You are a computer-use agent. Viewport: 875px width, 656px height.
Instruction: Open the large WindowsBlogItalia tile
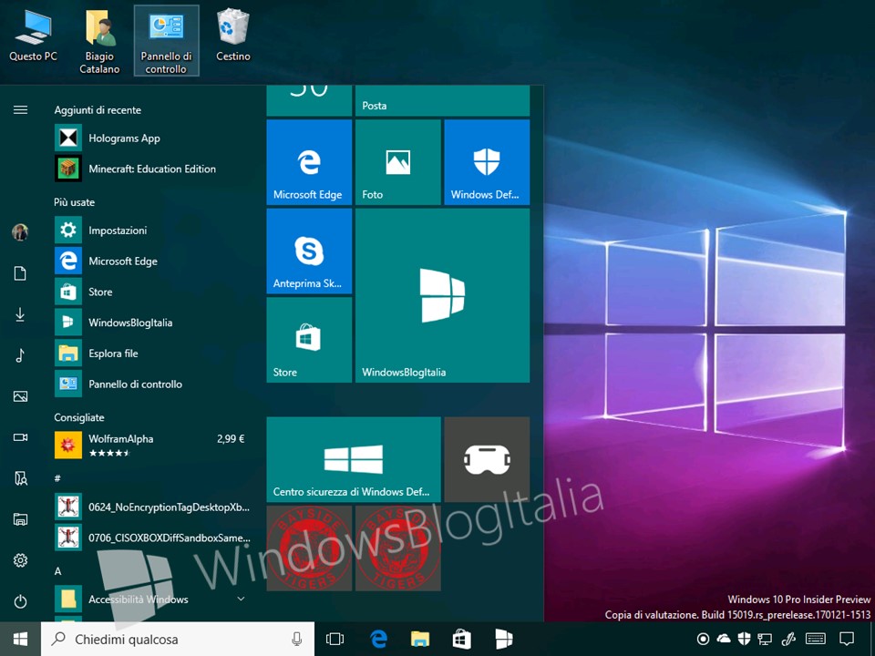443,295
